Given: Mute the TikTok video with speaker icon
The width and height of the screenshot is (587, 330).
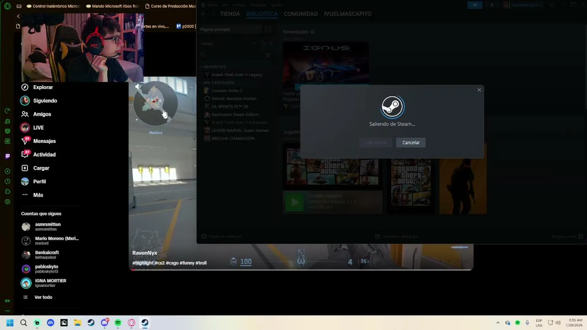Looking at the screenshot, I should coord(138,86).
